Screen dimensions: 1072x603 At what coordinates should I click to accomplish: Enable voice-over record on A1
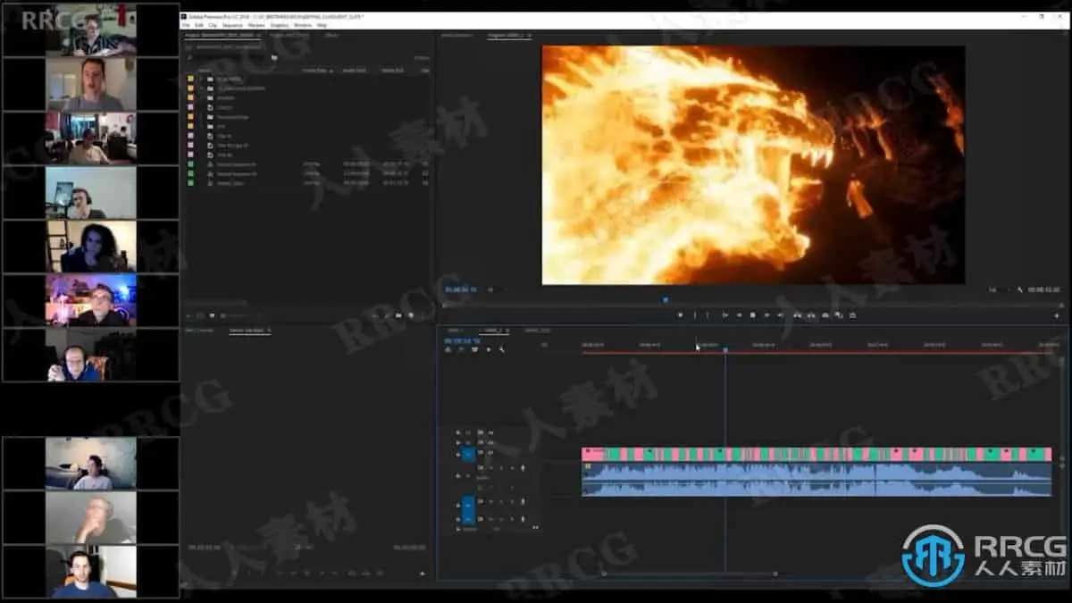pyautogui.click(x=523, y=468)
